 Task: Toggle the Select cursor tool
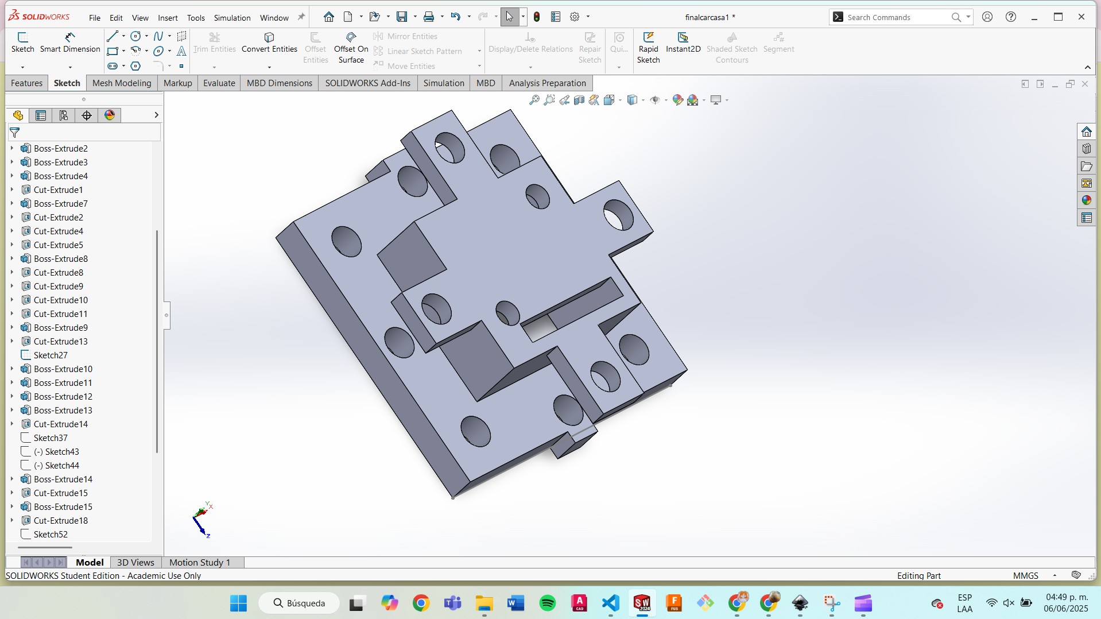point(509,17)
